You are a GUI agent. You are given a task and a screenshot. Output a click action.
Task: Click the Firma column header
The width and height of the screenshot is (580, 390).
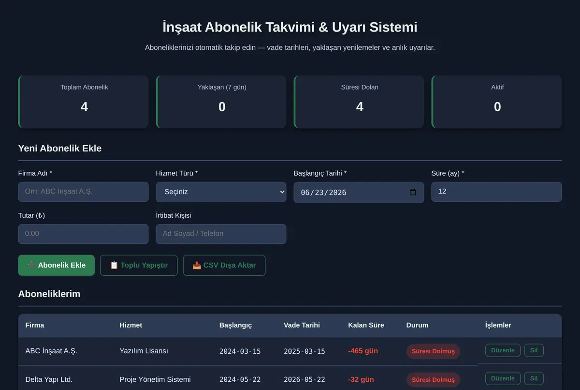point(35,325)
